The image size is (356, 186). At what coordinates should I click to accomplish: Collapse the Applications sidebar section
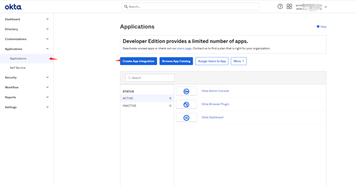pos(47,49)
